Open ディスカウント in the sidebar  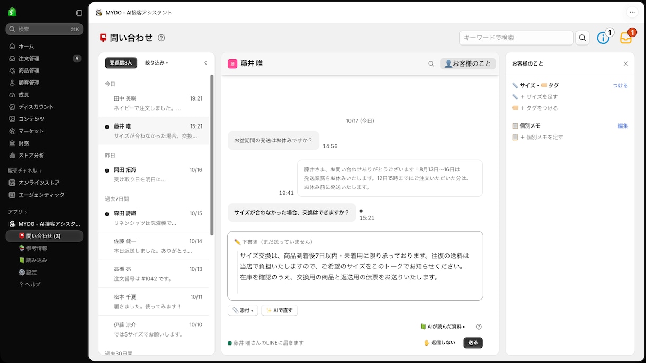[44, 107]
